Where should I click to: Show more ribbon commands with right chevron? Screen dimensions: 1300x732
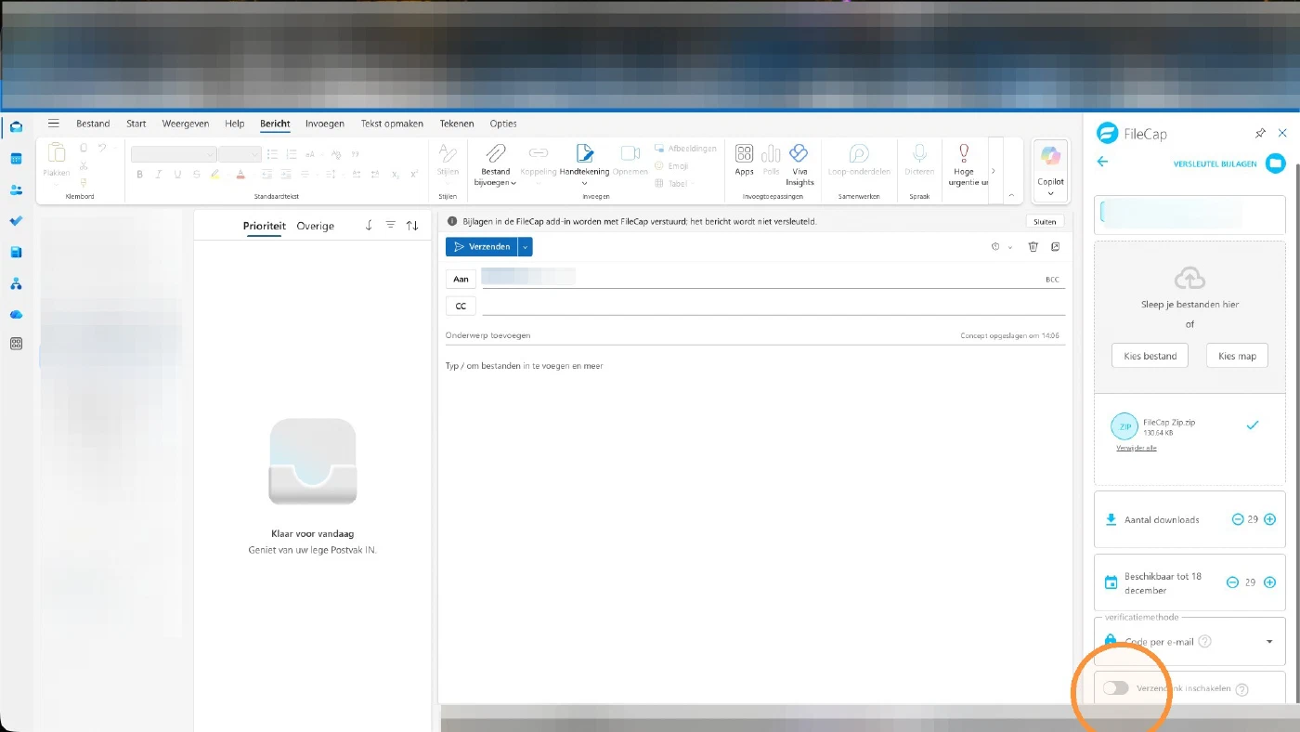994,171
